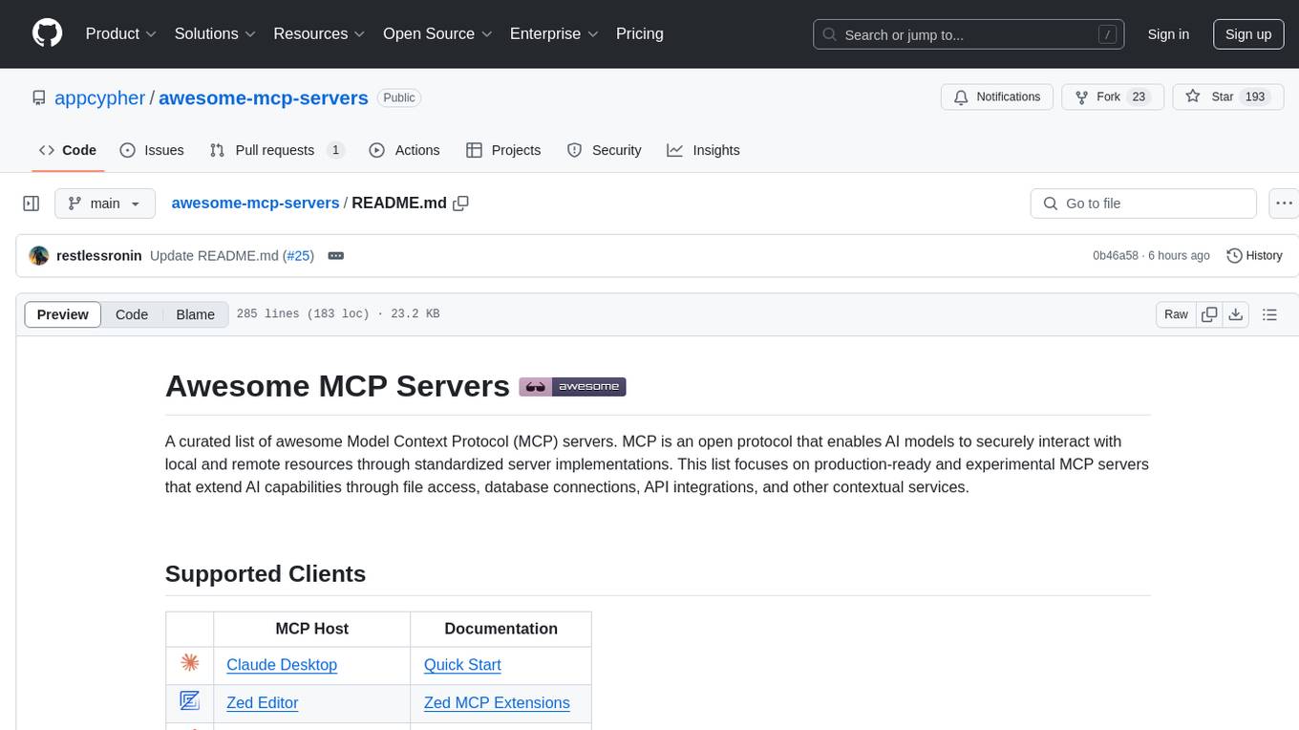The width and height of the screenshot is (1299, 730).
Task: Select the Code view
Action: [132, 314]
